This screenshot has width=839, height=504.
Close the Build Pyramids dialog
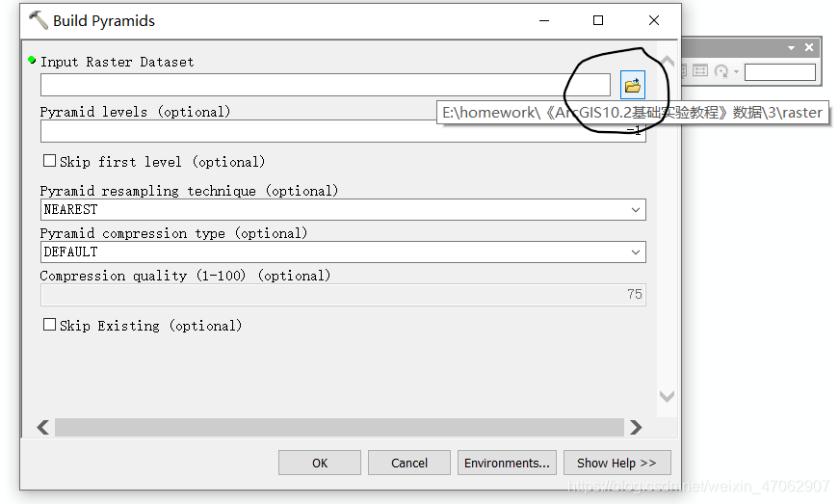(x=654, y=20)
